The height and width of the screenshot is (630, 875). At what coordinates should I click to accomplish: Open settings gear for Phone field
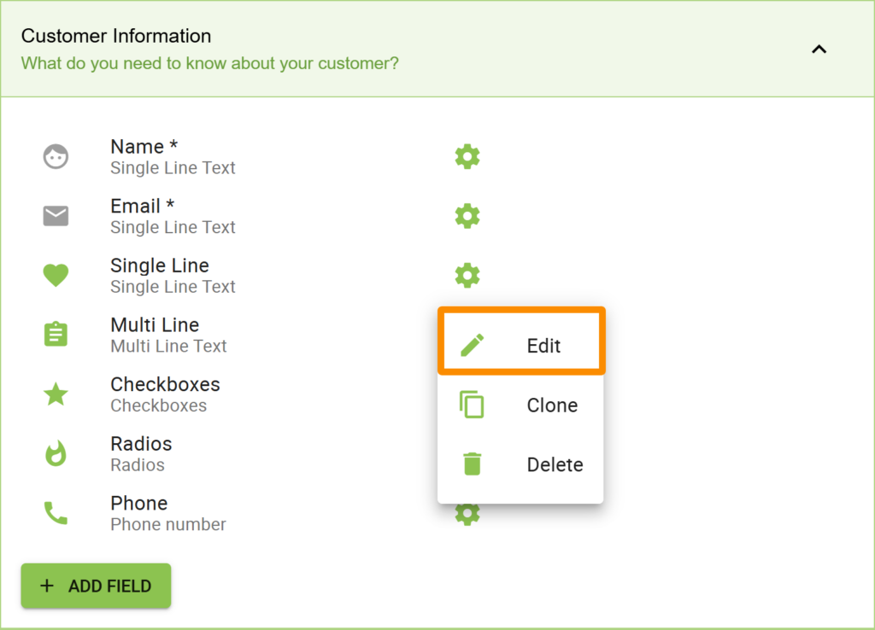(467, 514)
